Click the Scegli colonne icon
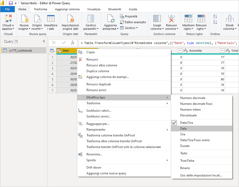Screen dimensions: 239x187 point(157,18)
